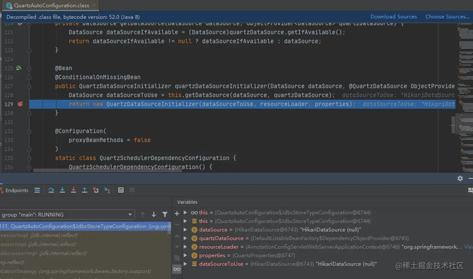Click the Drop Frame icon
Screen dimensions: 473x279
coord(96,190)
